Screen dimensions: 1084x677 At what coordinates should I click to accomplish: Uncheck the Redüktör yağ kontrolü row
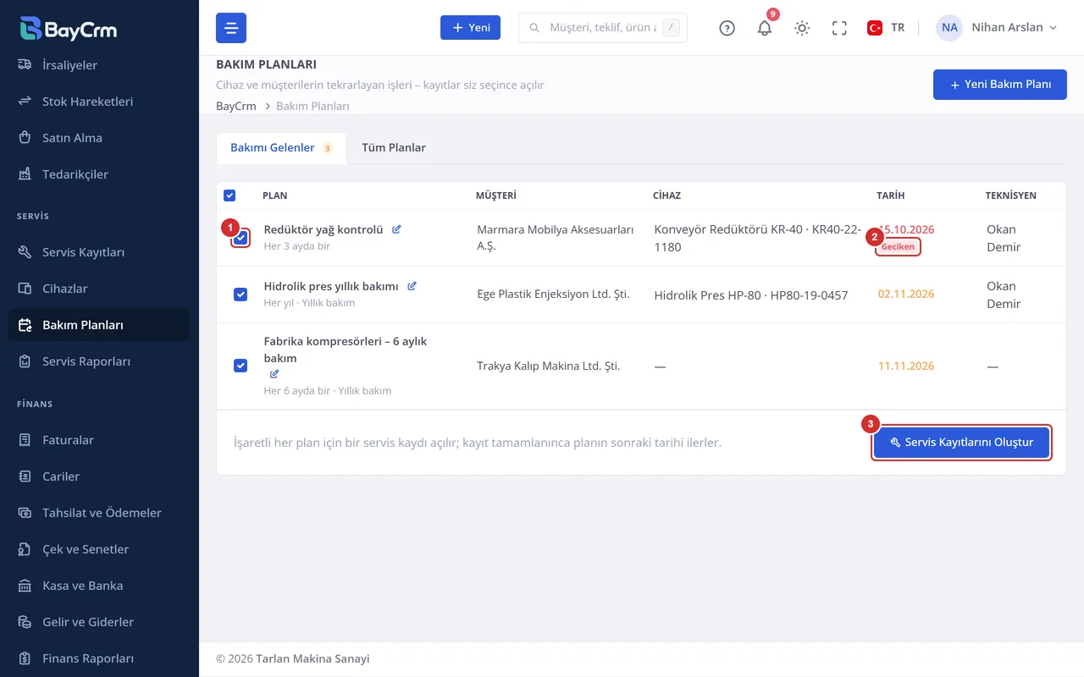click(x=241, y=238)
